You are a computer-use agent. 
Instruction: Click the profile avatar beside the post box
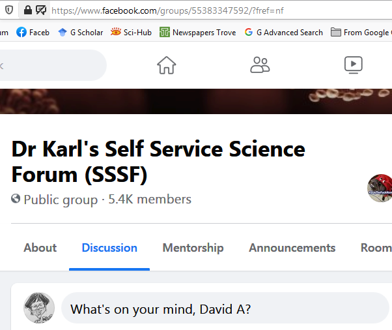pyautogui.click(x=39, y=308)
